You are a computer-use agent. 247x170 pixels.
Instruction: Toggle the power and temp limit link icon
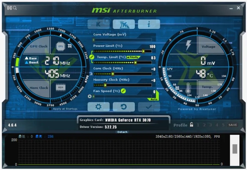tap(92, 57)
